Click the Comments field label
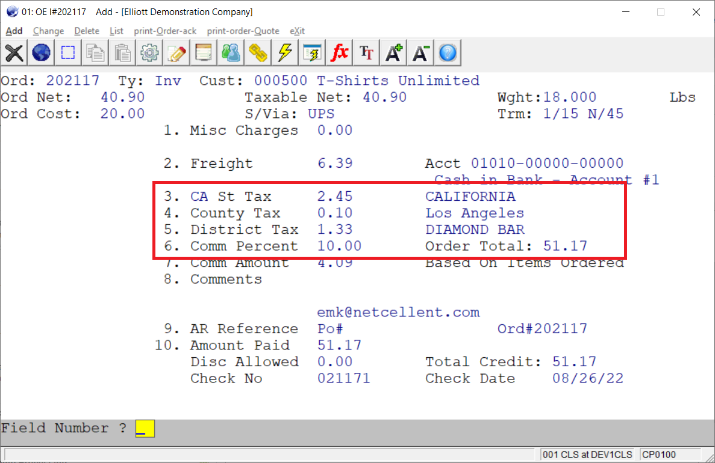Viewport: 715px width, 463px height. click(x=226, y=279)
